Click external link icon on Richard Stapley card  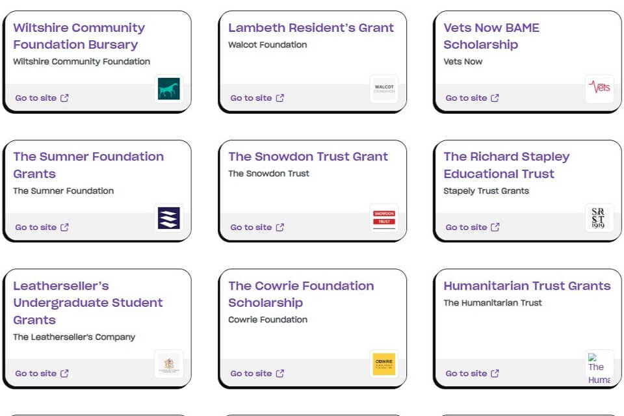click(495, 227)
